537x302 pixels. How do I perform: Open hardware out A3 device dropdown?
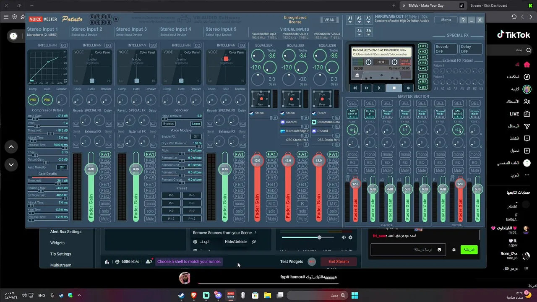[x=368, y=20]
